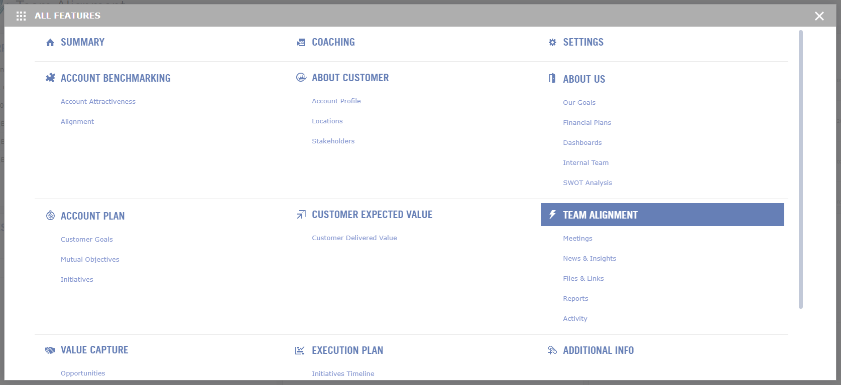
Task: Open the Stakeholders link
Action: click(x=333, y=141)
